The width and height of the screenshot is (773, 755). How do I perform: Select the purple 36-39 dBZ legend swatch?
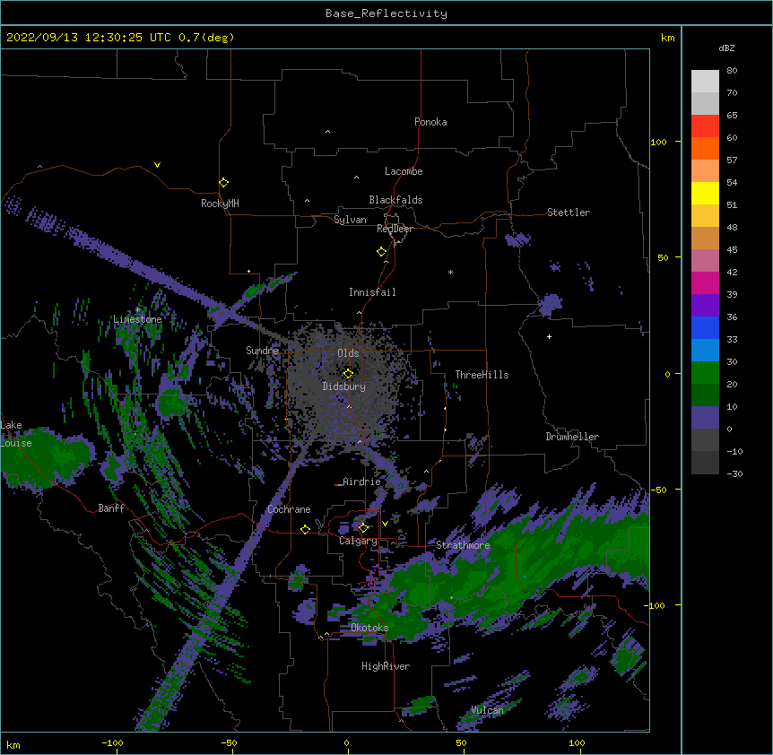pyautogui.click(x=705, y=305)
